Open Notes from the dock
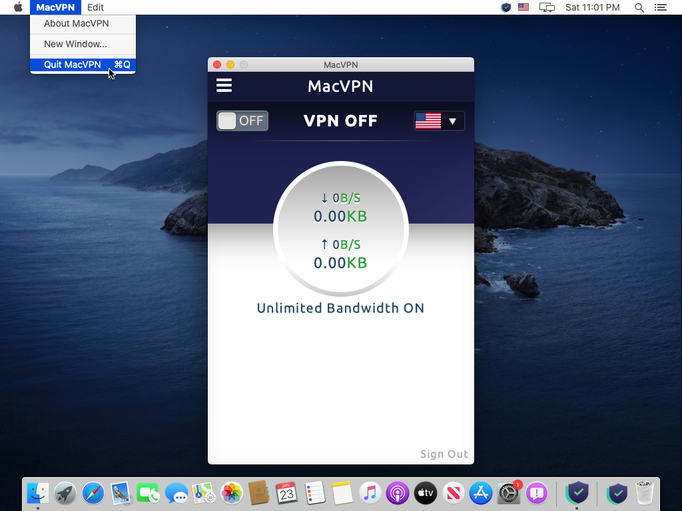The image size is (682, 511). click(342, 493)
